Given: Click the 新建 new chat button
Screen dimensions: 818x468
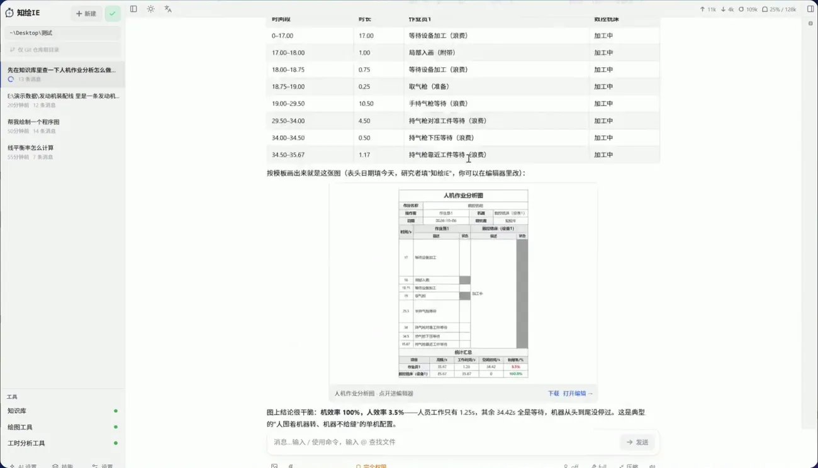Looking at the screenshot, I should pos(86,13).
